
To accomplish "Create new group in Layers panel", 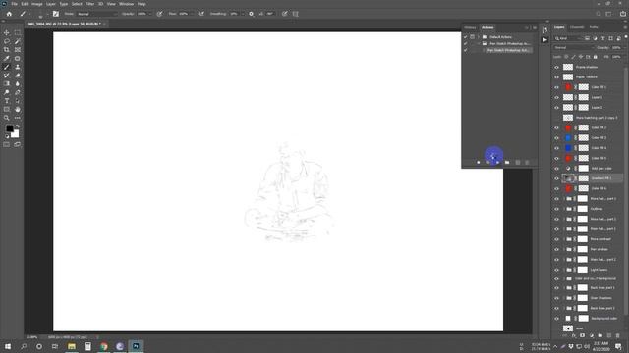I will pos(600,335).
